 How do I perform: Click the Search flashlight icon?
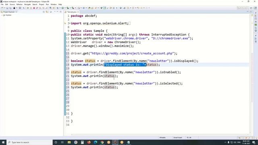tap(96, 8)
